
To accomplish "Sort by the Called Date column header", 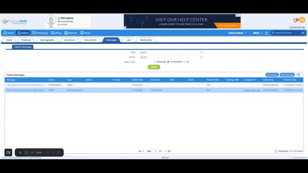I will tap(137, 80).
